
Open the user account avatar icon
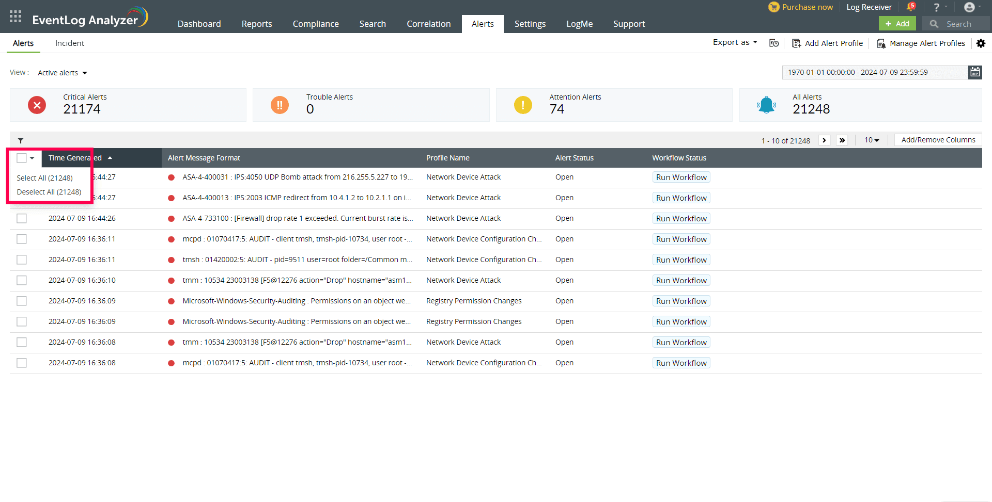[969, 7]
